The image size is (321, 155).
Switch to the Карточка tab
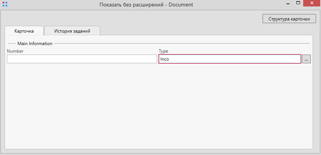(x=24, y=31)
